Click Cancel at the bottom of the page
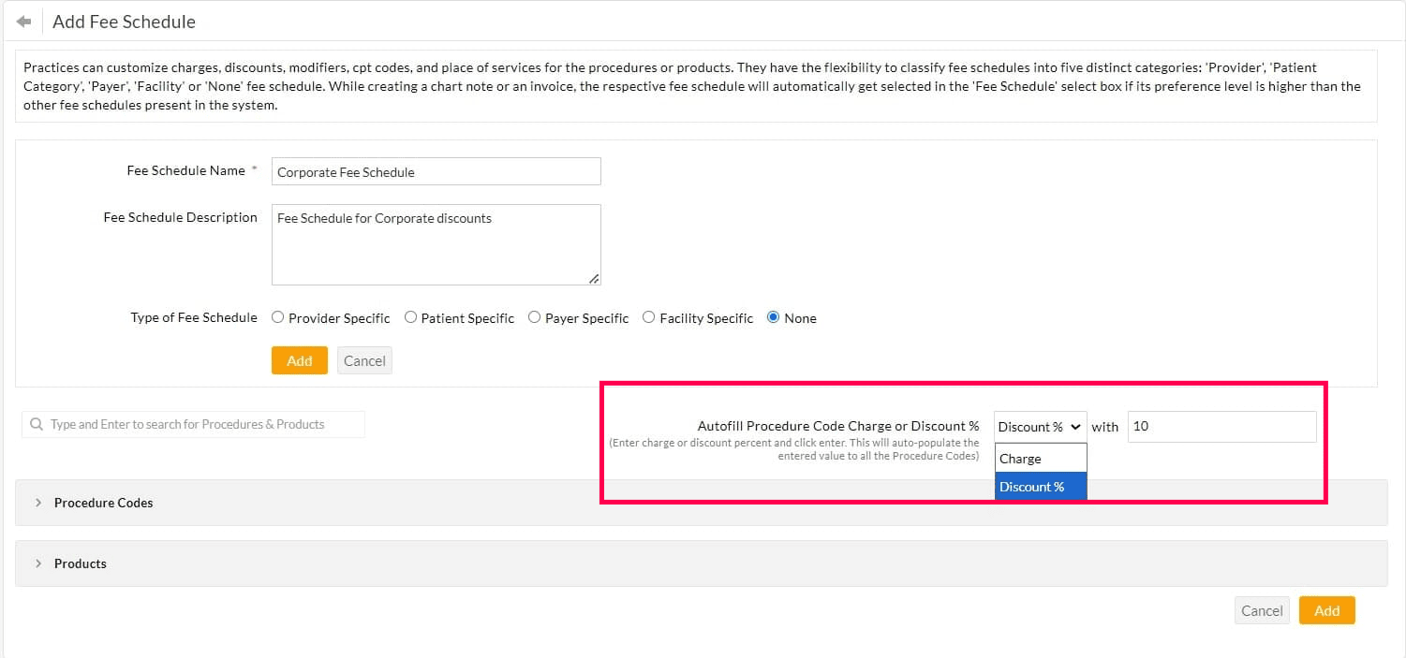1406x658 pixels. 1261,609
